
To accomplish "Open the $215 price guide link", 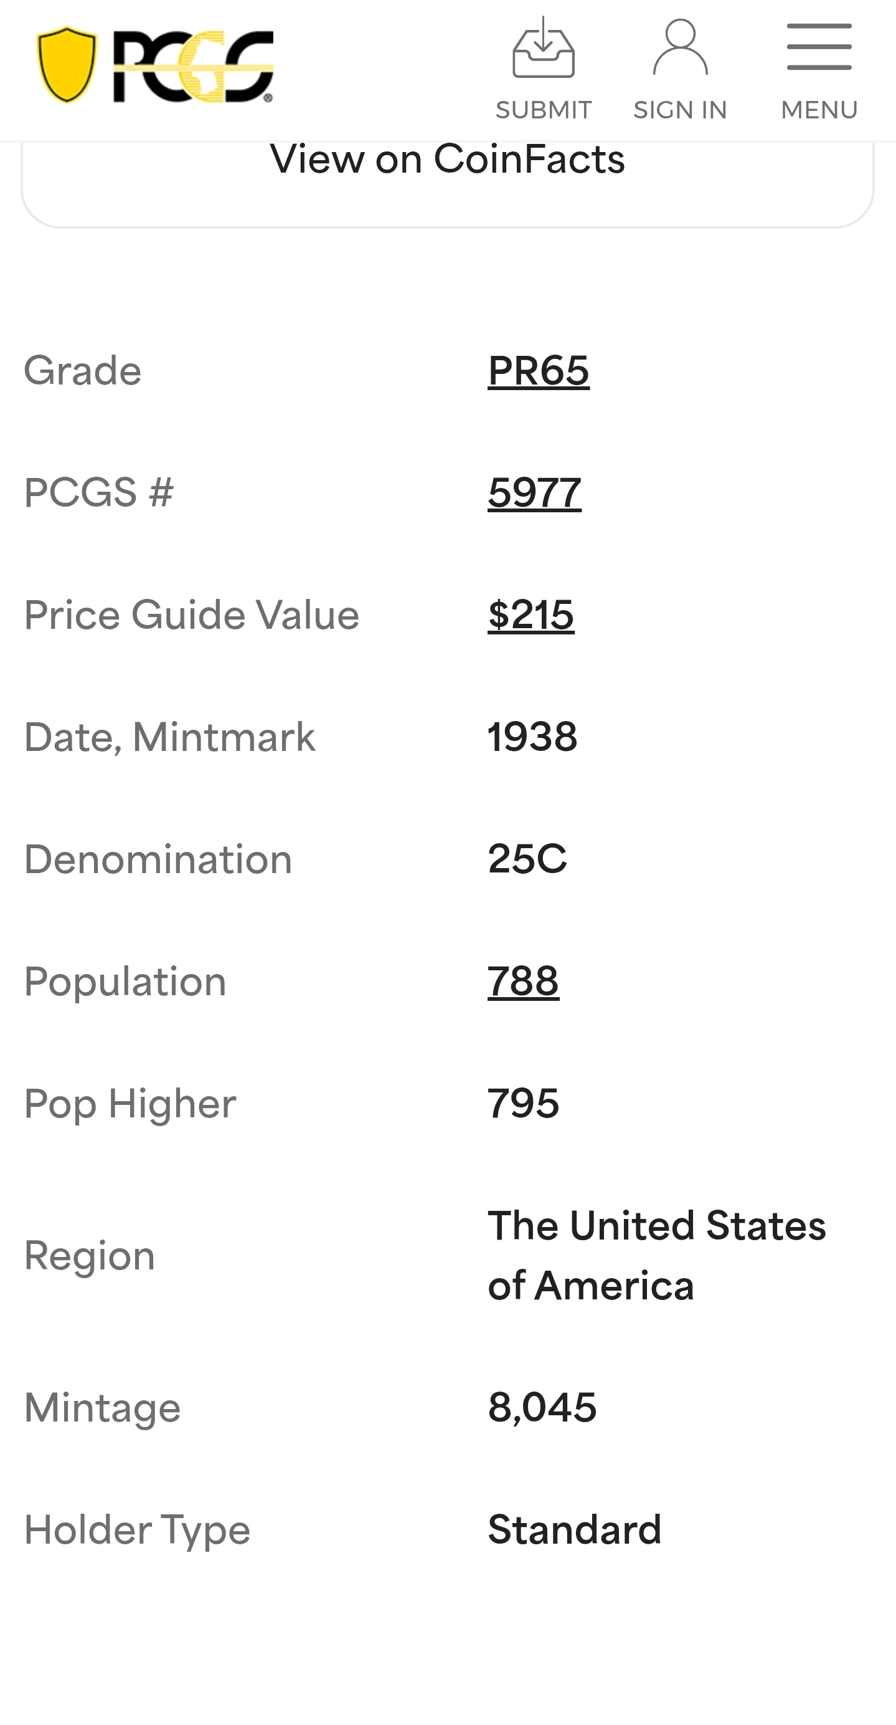I will [531, 614].
